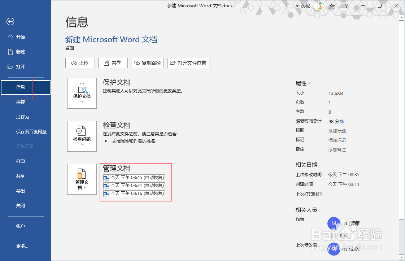
Task: Select 新建 in the sidebar
Action: tap(25, 52)
